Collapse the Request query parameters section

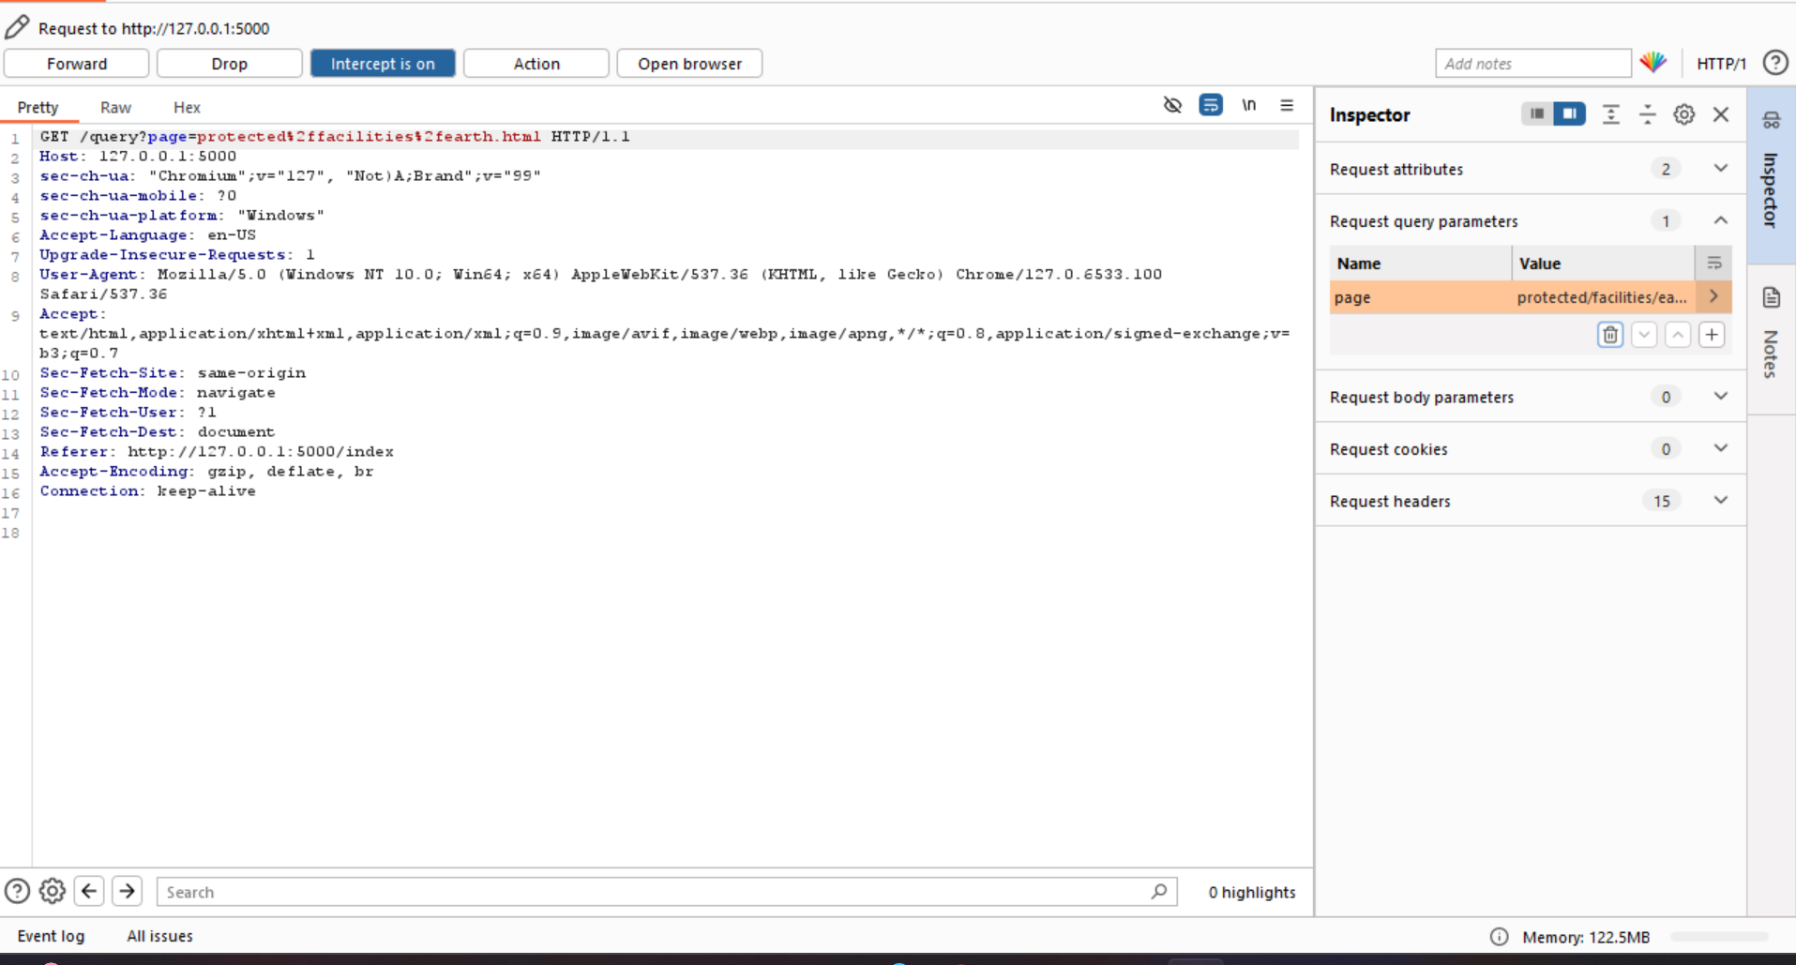tap(1720, 221)
